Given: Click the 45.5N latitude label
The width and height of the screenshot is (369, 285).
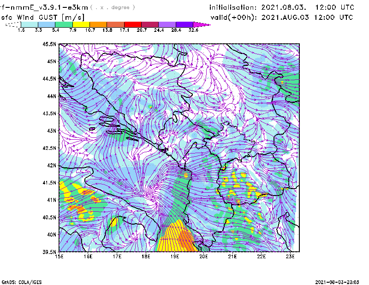Looking at the screenshot, I should pos(49,44).
